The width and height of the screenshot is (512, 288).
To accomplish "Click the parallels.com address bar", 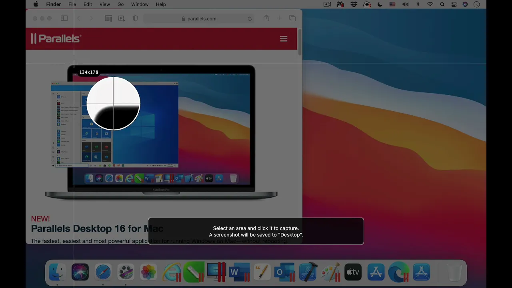I will [x=199, y=18].
